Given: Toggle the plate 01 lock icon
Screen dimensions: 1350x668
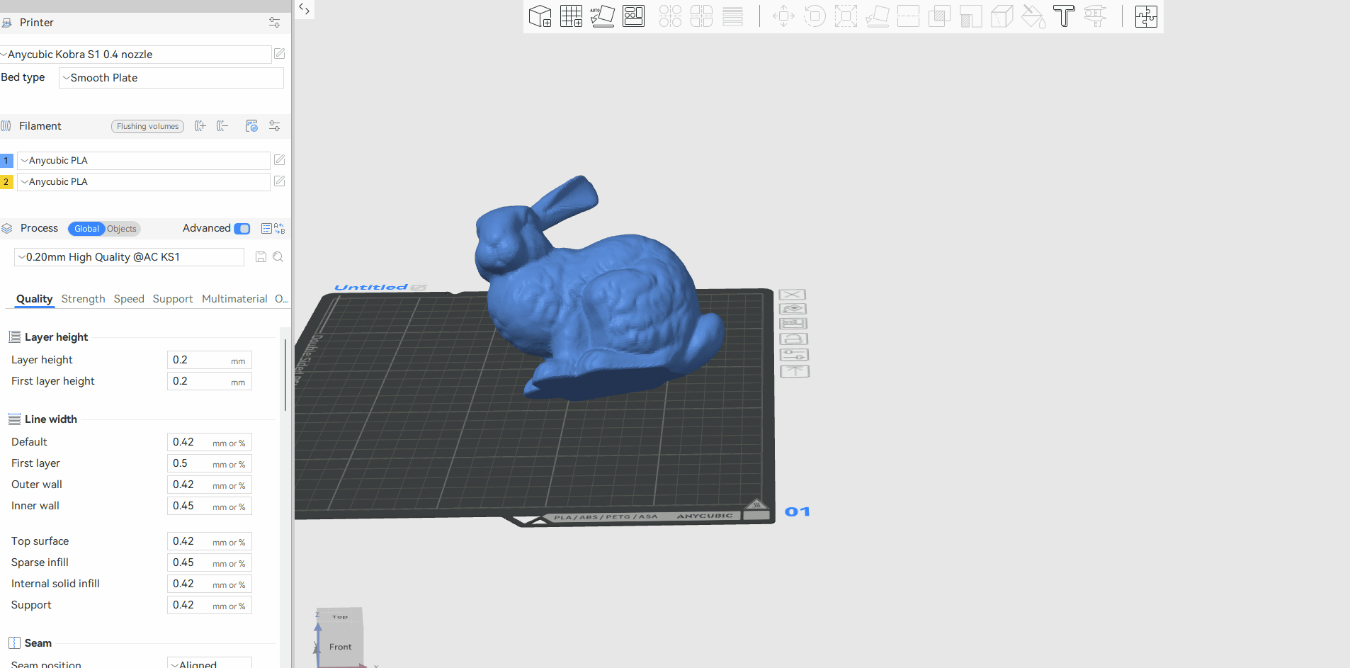Looking at the screenshot, I should click(793, 339).
